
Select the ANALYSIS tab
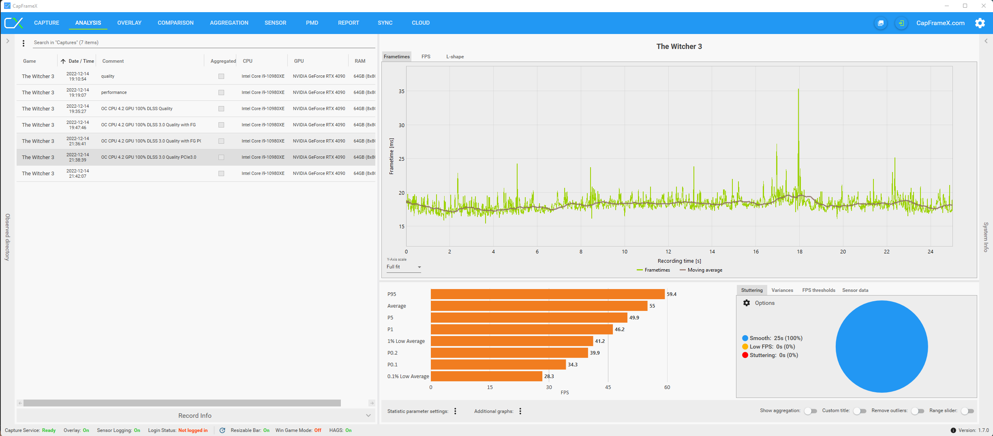88,23
